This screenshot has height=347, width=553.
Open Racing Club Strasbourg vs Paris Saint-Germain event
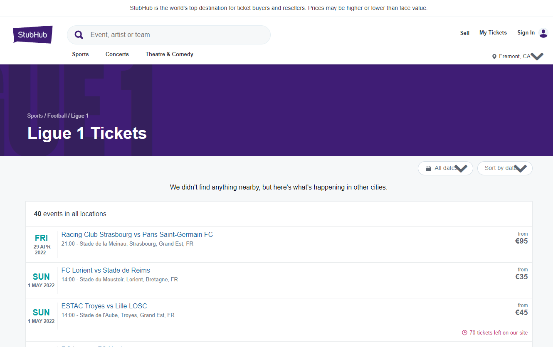[137, 234]
